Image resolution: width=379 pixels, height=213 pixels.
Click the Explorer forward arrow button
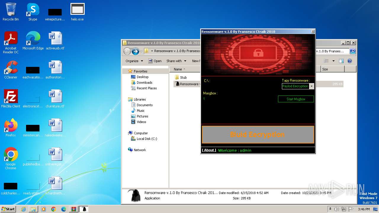135,51
